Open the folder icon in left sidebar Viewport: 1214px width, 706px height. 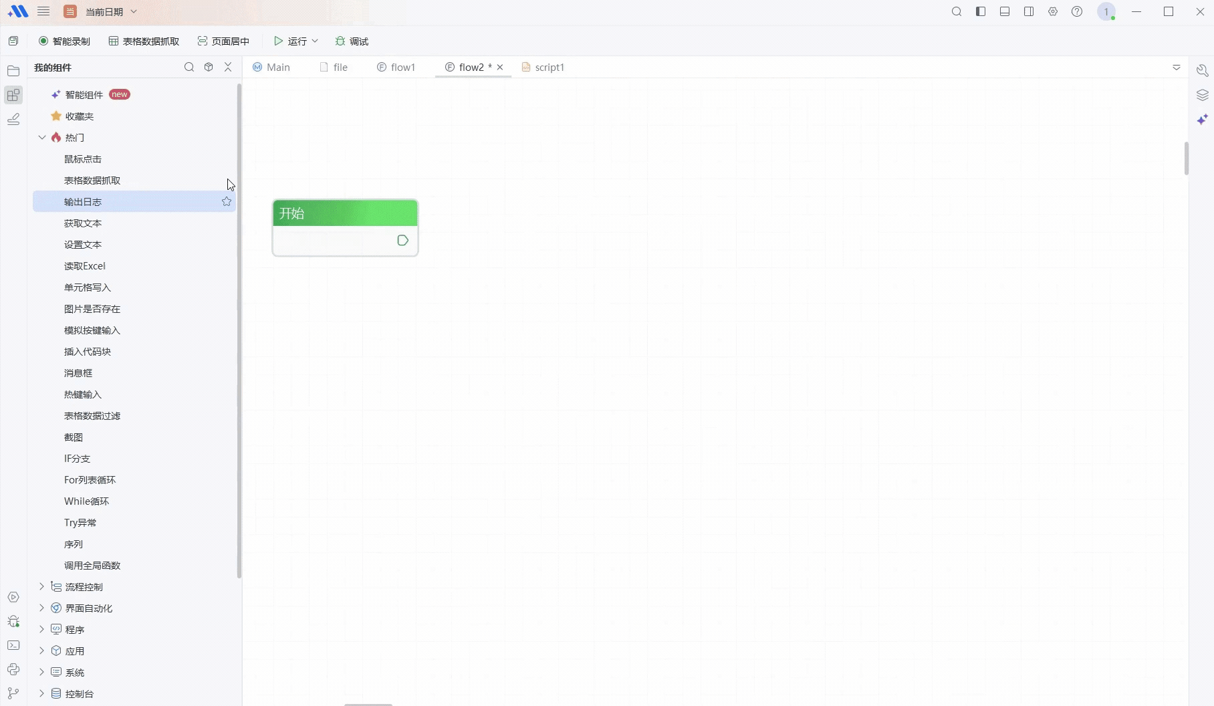pyautogui.click(x=13, y=71)
